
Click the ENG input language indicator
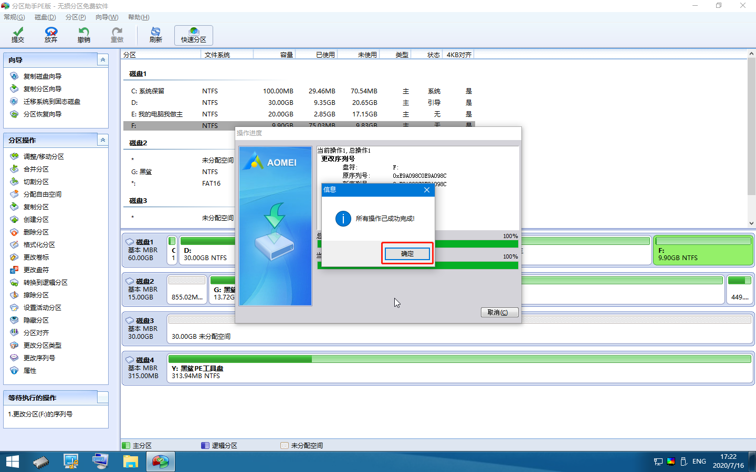(699, 462)
